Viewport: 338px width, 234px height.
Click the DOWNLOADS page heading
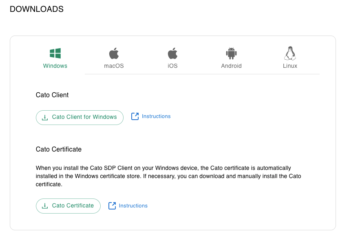coord(37,9)
